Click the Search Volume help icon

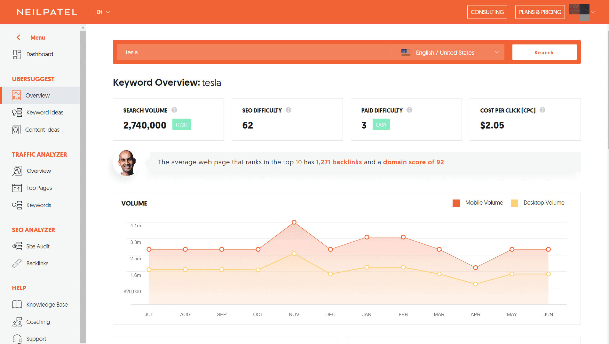pyautogui.click(x=174, y=110)
